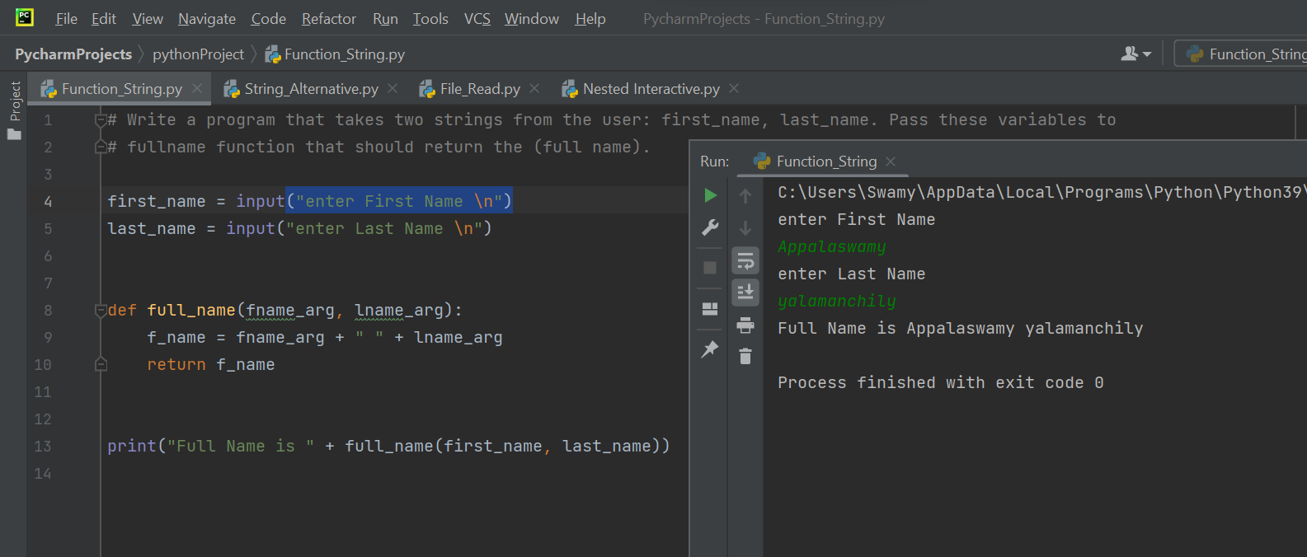
Task: Collapse full_name function at line 8
Action: (101, 311)
